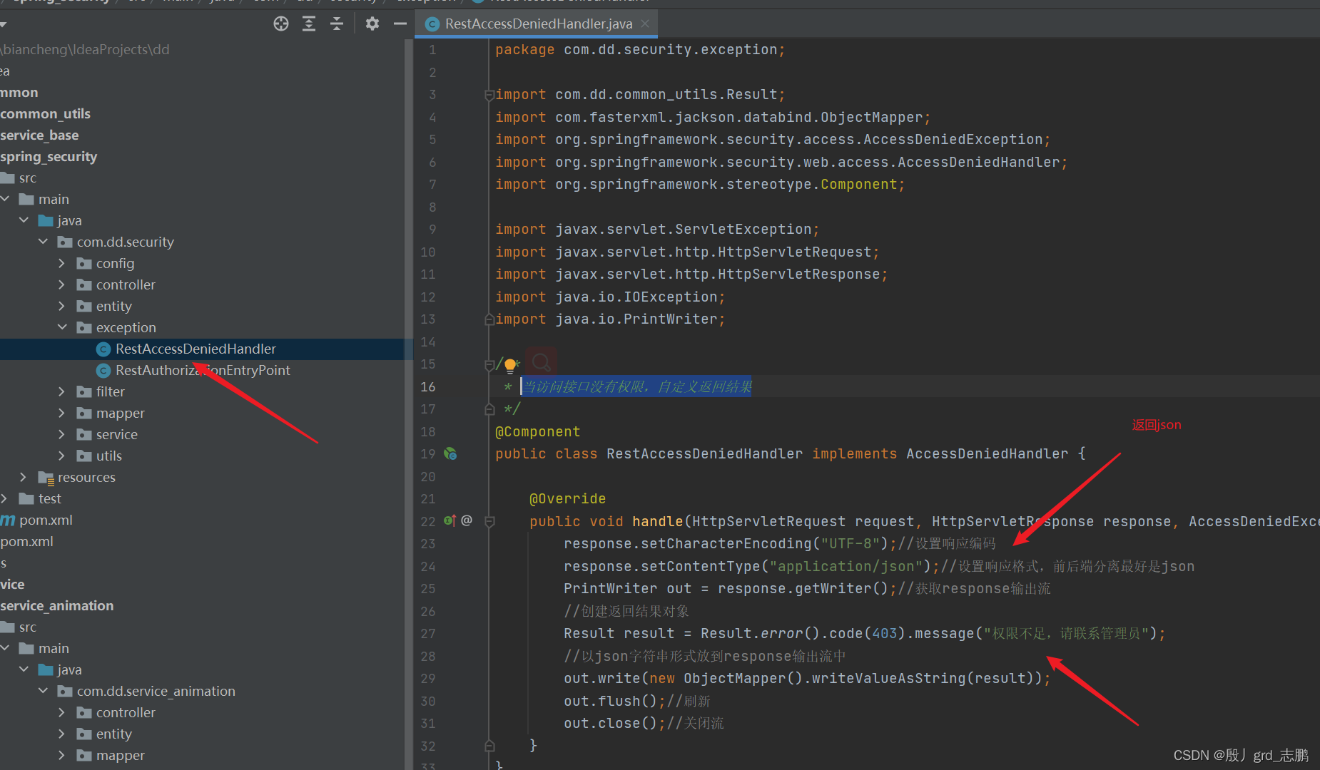
Task: Open RestAuthorizationEntryPoint class in tree
Action: point(203,370)
